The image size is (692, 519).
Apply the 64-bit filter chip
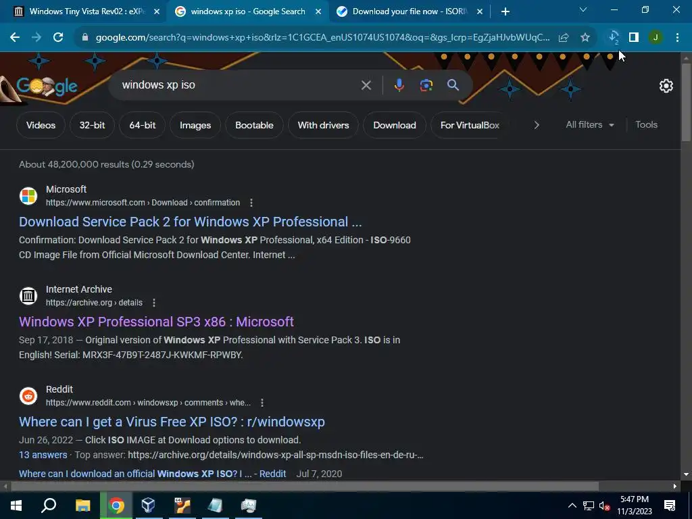(142, 125)
